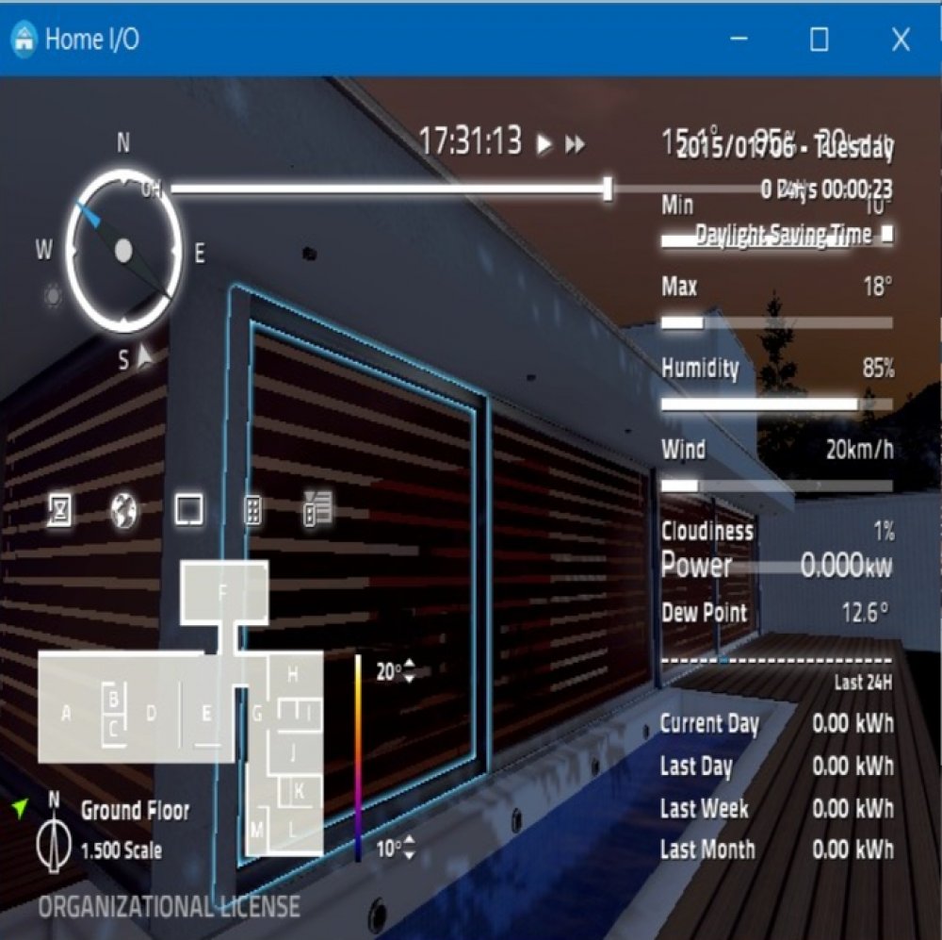Adjust the 20° upper temperature stepper

[409, 672]
